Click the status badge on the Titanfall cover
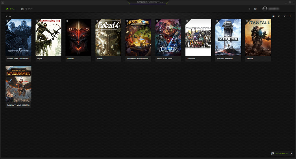 pos(247,21)
